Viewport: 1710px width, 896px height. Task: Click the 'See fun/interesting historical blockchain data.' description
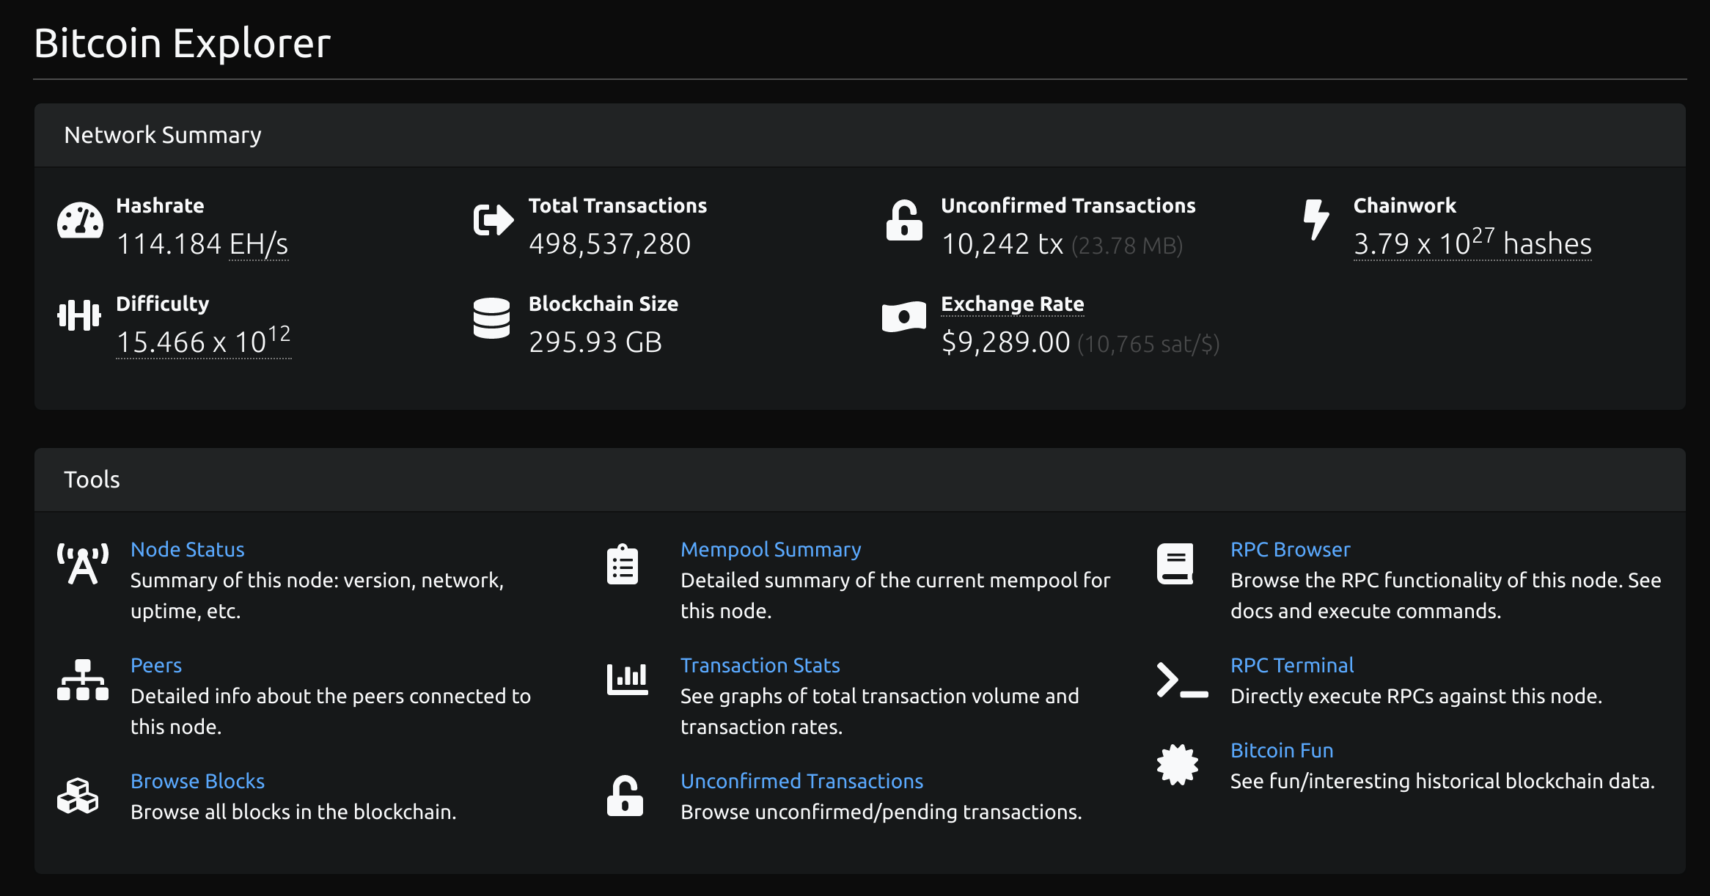pyautogui.click(x=1443, y=781)
